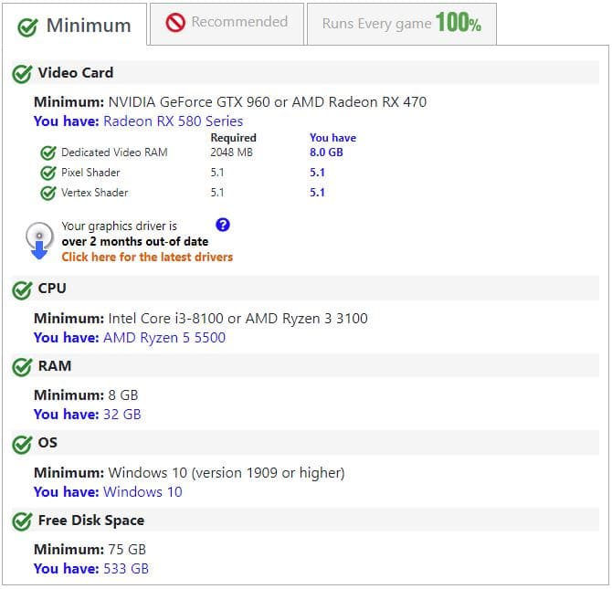Click the CPU check mark icon

tap(22, 289)
